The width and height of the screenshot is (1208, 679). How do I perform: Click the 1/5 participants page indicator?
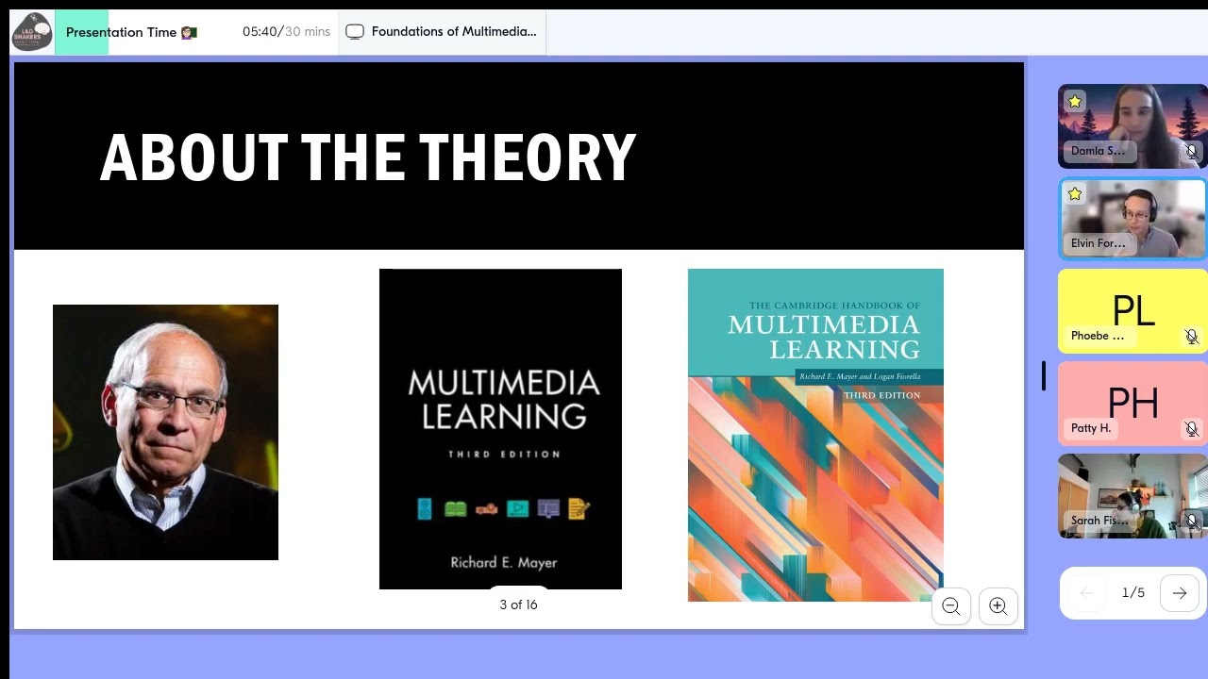[1133, 593]
